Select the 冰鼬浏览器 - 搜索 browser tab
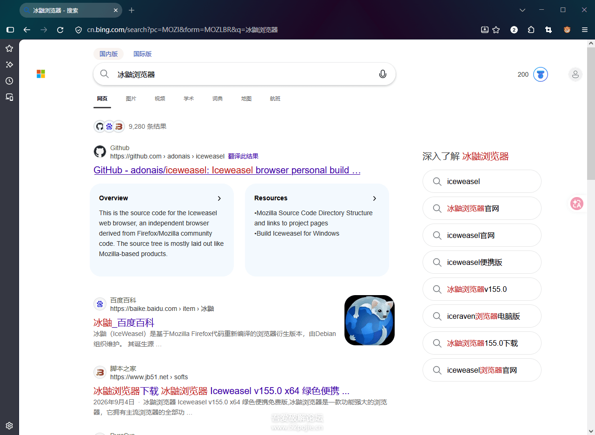 click(71, 10)
